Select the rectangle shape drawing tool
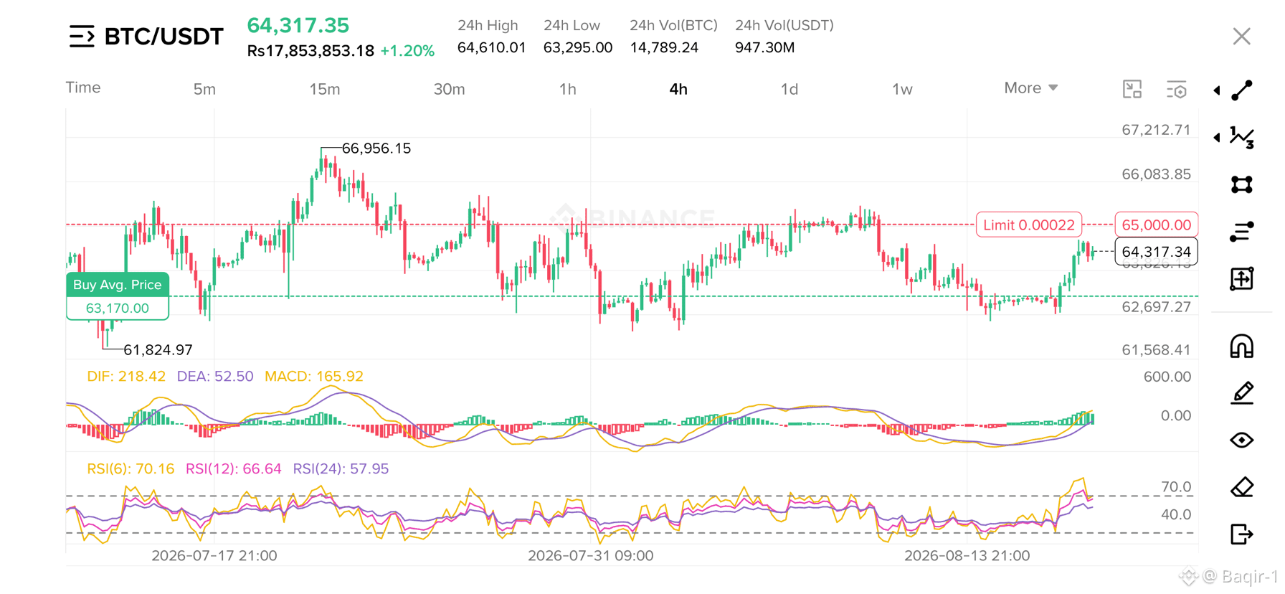 click(x=1242, y=184)
